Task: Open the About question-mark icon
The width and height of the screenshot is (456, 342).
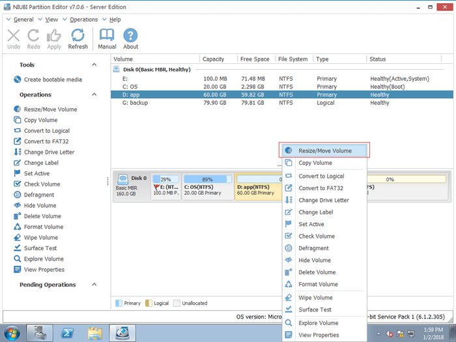Action: [x=130, y=39]
